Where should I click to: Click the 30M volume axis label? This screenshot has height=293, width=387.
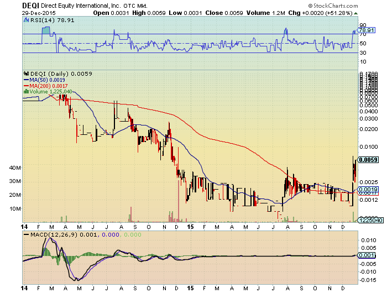14,181
